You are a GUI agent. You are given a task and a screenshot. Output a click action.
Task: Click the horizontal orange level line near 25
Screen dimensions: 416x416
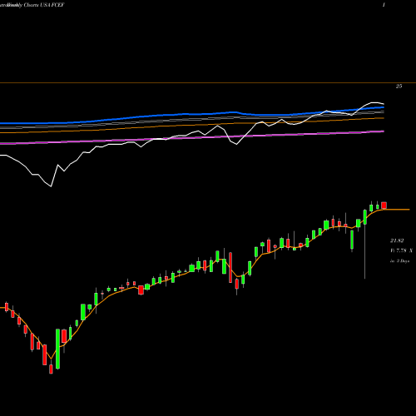coord(208,82)
